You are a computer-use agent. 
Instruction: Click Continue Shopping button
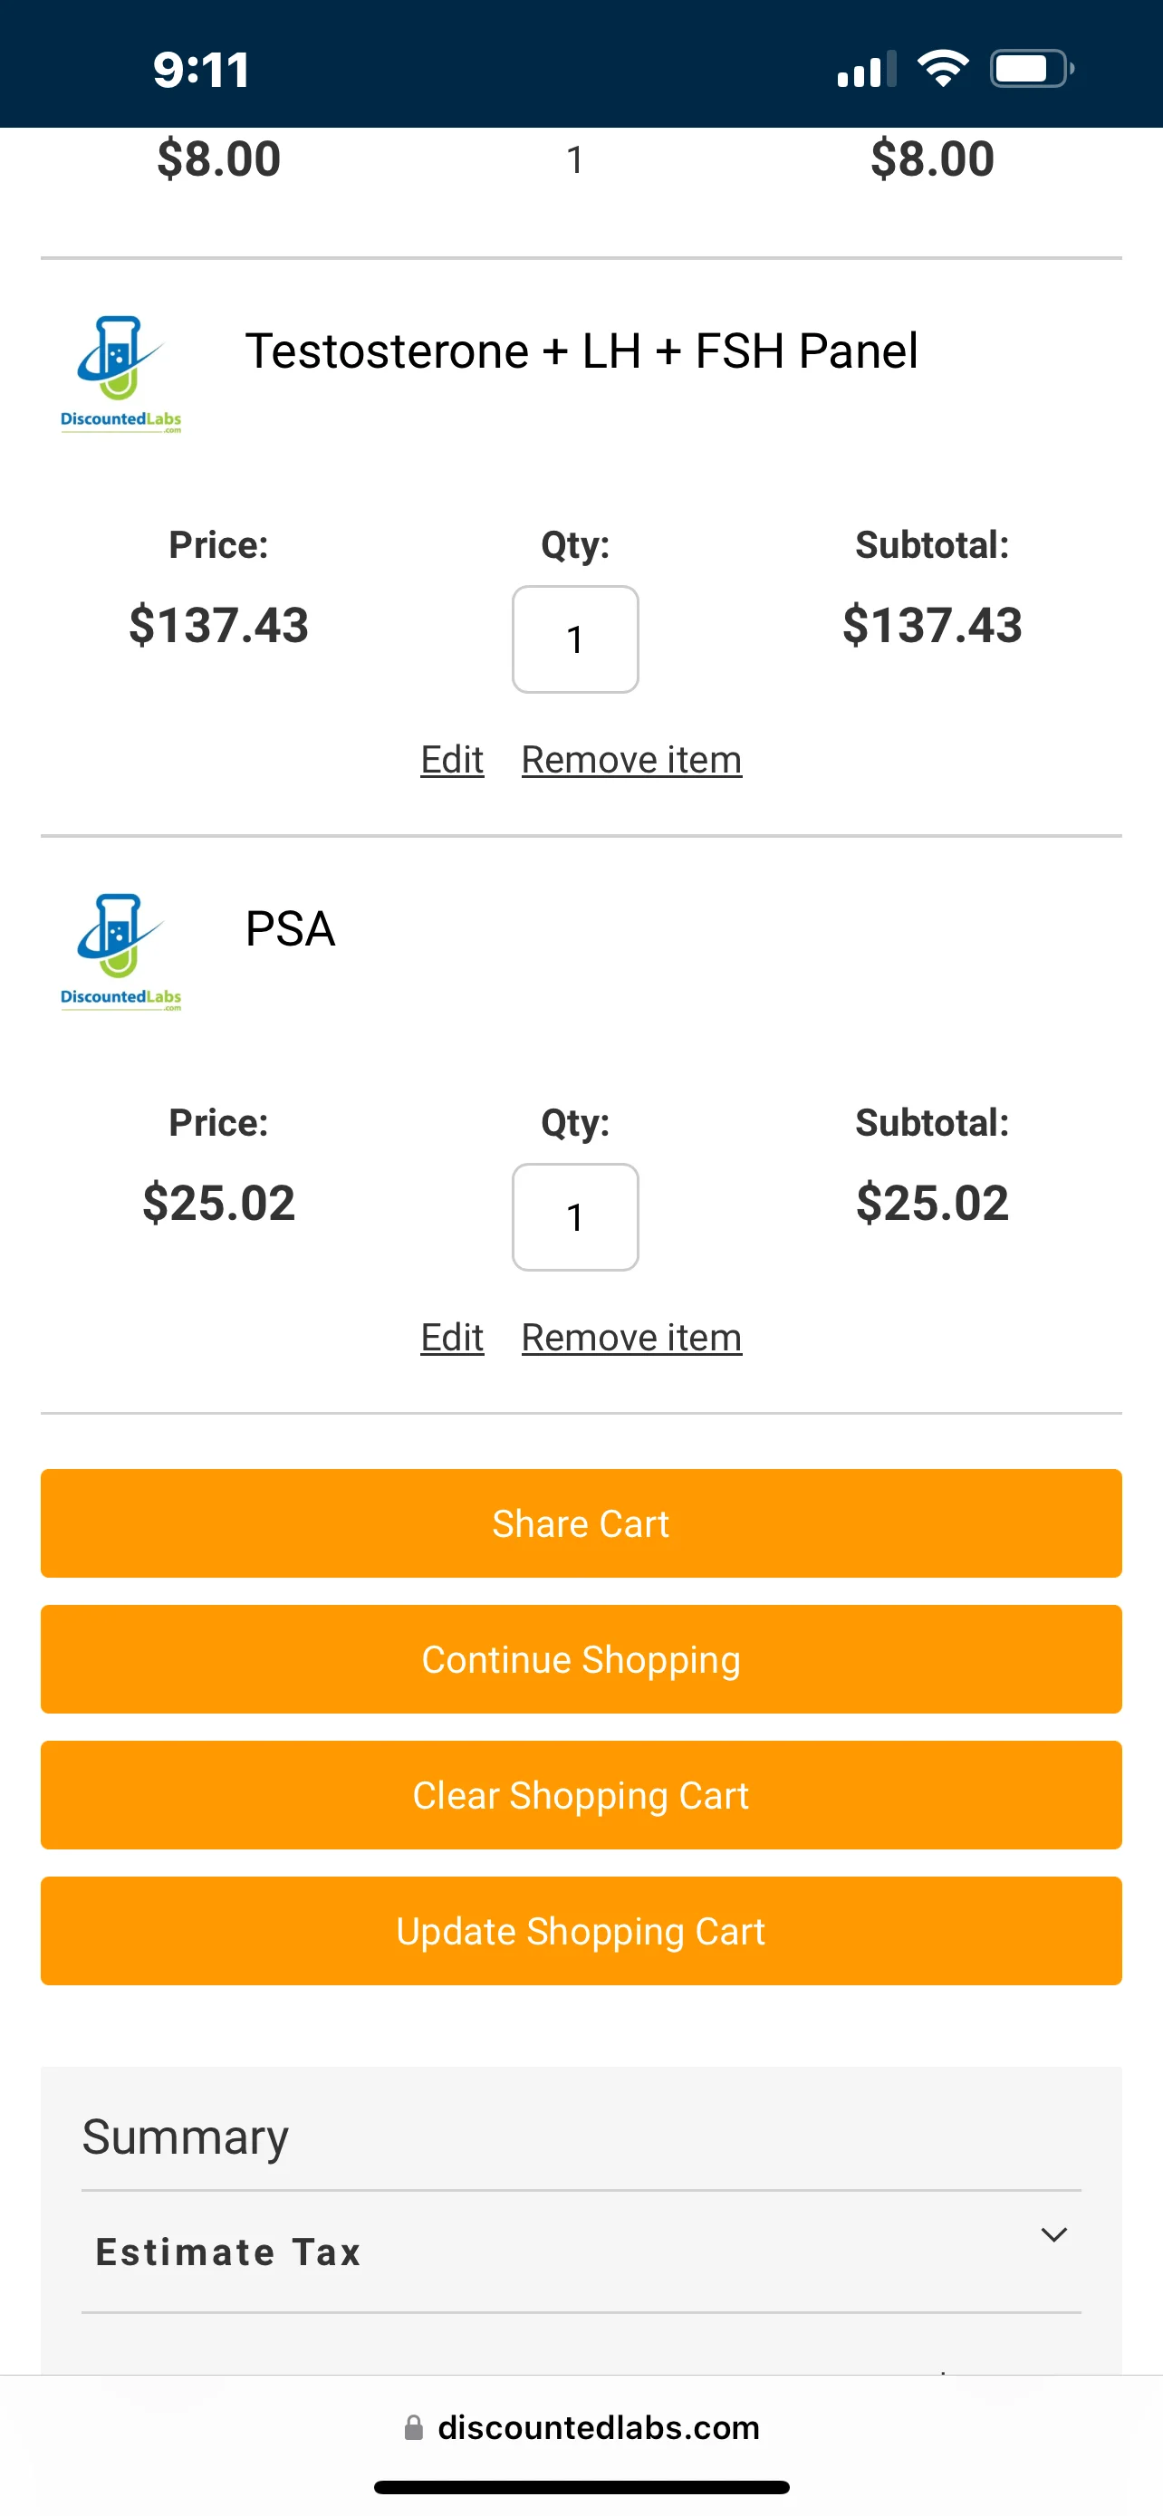pyautogui.click(x=581, y=1659)
